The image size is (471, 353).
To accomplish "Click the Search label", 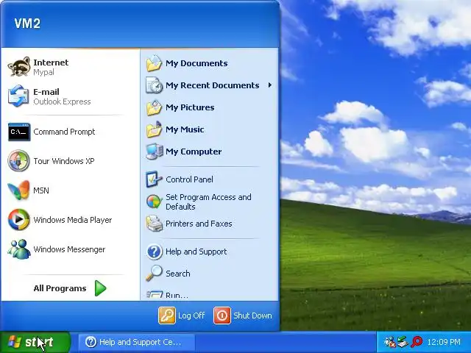I will (178, 274).
